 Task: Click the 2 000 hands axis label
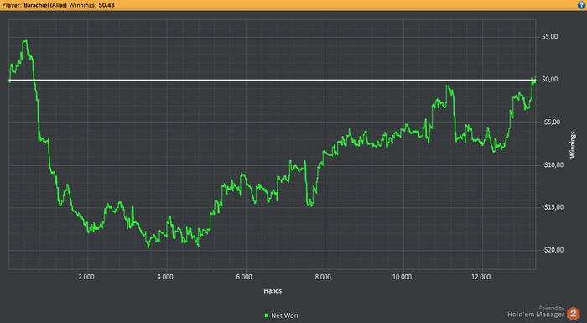[x=86, y=277]
